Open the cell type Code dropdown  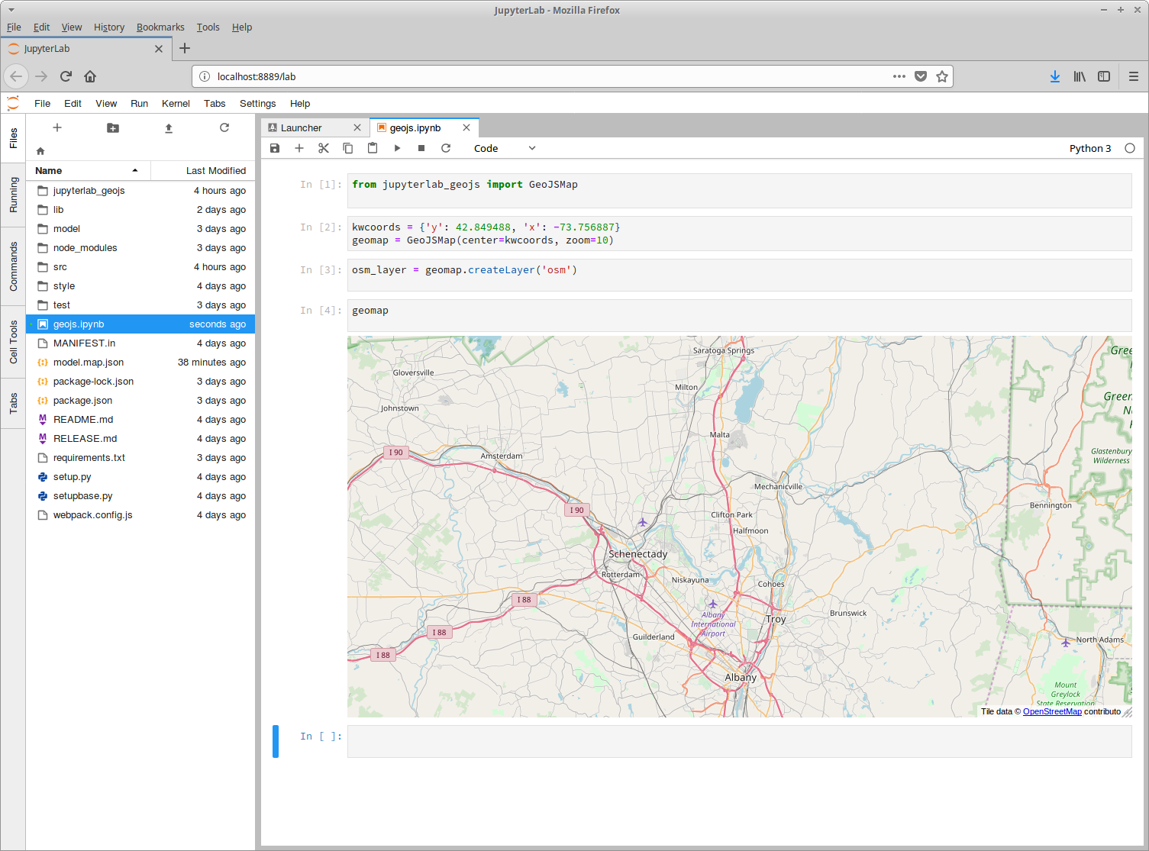tap(505, 148)
